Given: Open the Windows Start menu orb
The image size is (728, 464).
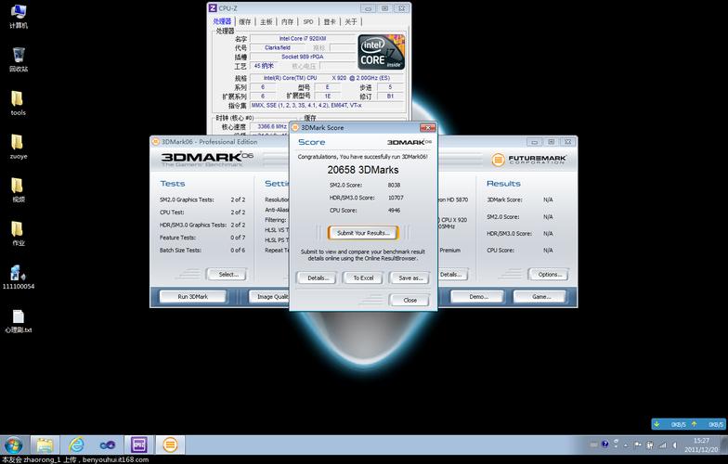Looking at the screenshot, I should [x=13, y=445].
